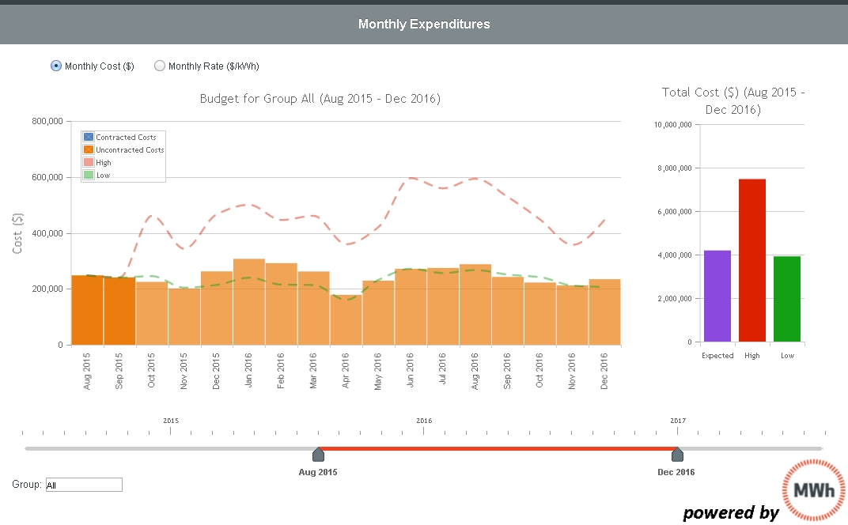Click the red selected range on timeline

[497, 449]
